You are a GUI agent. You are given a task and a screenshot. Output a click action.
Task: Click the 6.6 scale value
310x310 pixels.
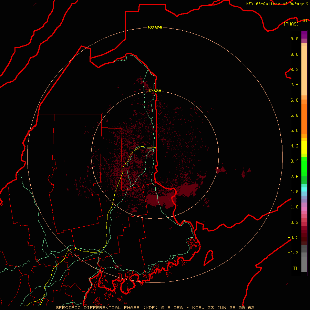coord(294,100)
